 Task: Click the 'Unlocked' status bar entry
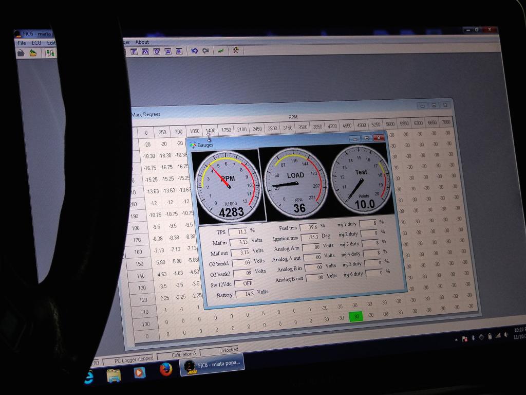point(219,350)
